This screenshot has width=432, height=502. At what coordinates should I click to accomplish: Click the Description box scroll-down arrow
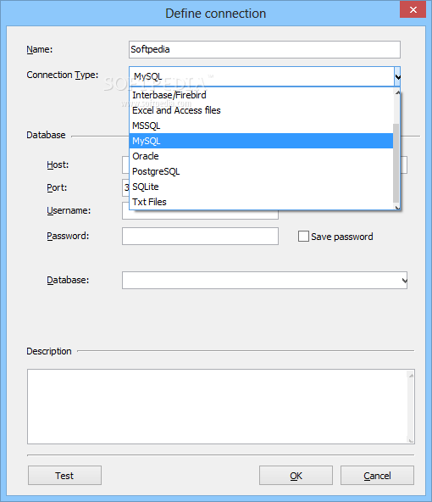point(411,441)
